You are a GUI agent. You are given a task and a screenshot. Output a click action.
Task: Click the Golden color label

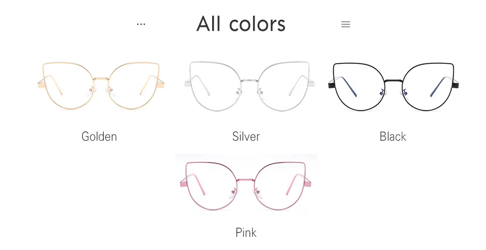(x=99, y=137)
